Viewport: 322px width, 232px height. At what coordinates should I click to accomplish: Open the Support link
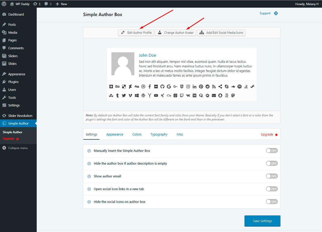[265, 13]
